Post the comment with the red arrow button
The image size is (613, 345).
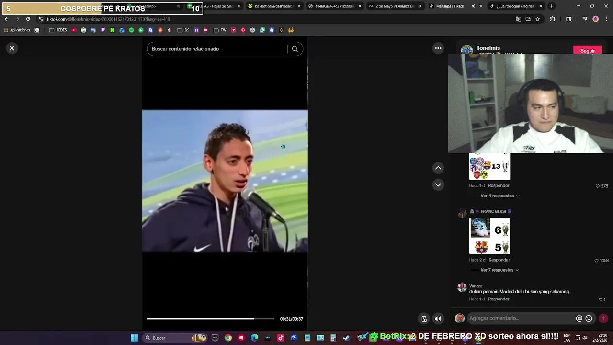[x=603, y=318]
